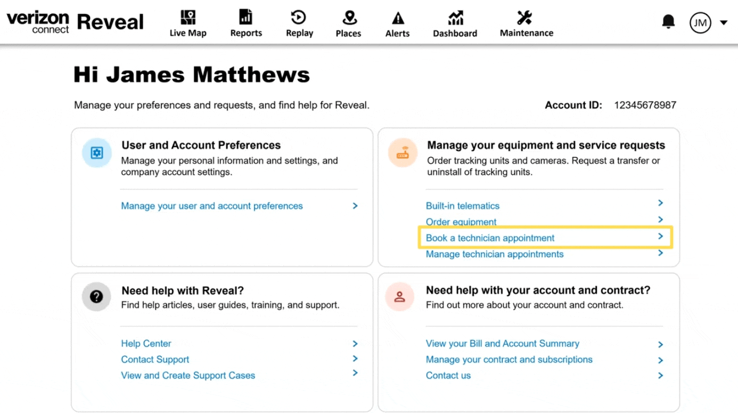This screenshot has height=413, width=738.
Task: Open the Help Center link
Action: (x=146, y=344)
